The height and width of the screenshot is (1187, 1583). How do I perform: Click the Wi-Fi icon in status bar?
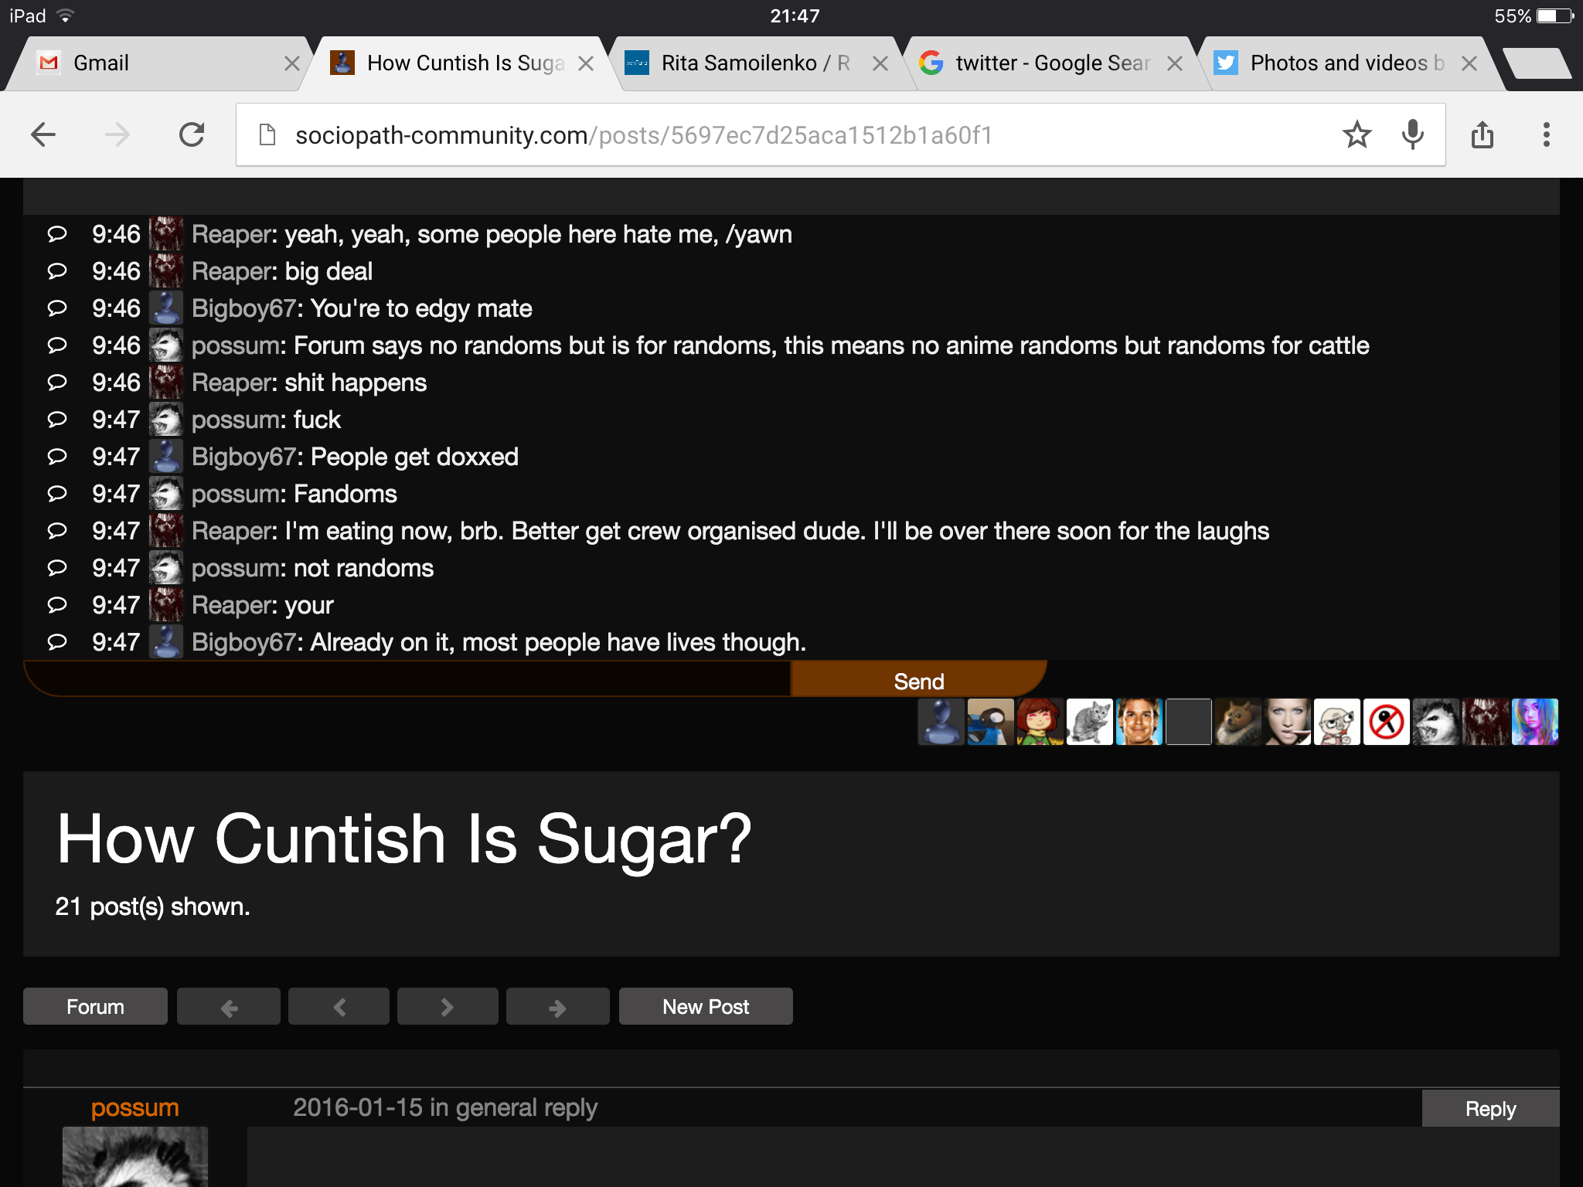coord(66,15)
